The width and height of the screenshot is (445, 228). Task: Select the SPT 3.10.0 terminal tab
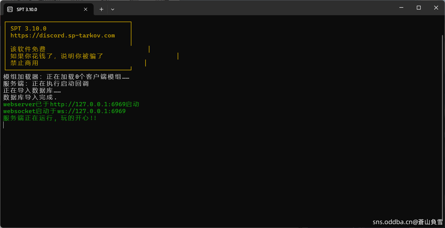(x=49, y=9)
